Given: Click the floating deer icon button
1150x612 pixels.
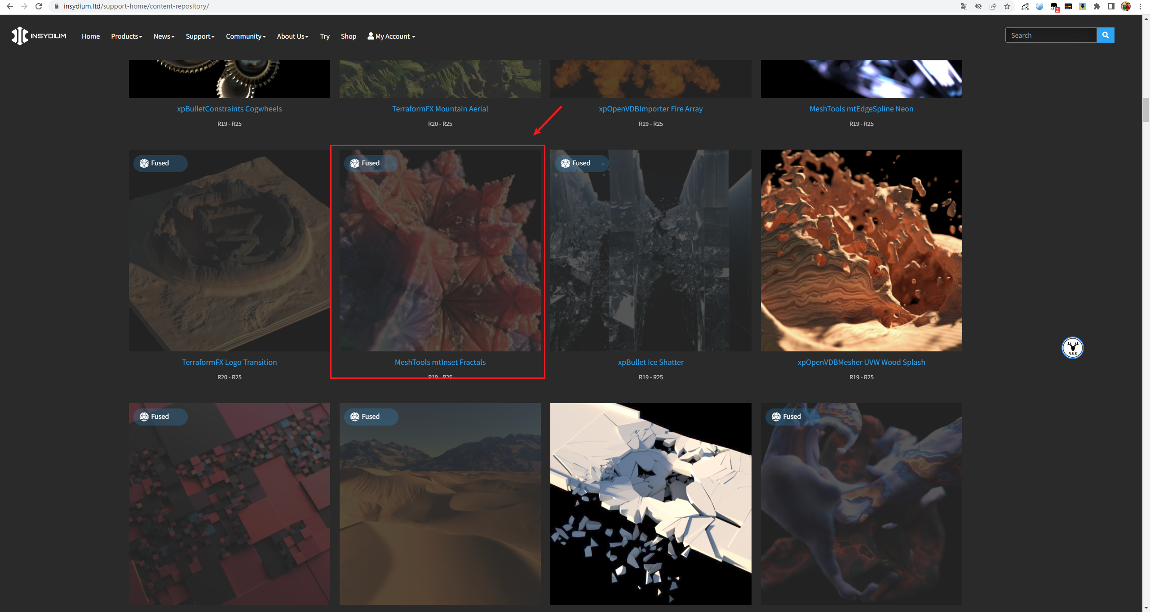Looking at the screenshot, I should tap(1072, 348).
